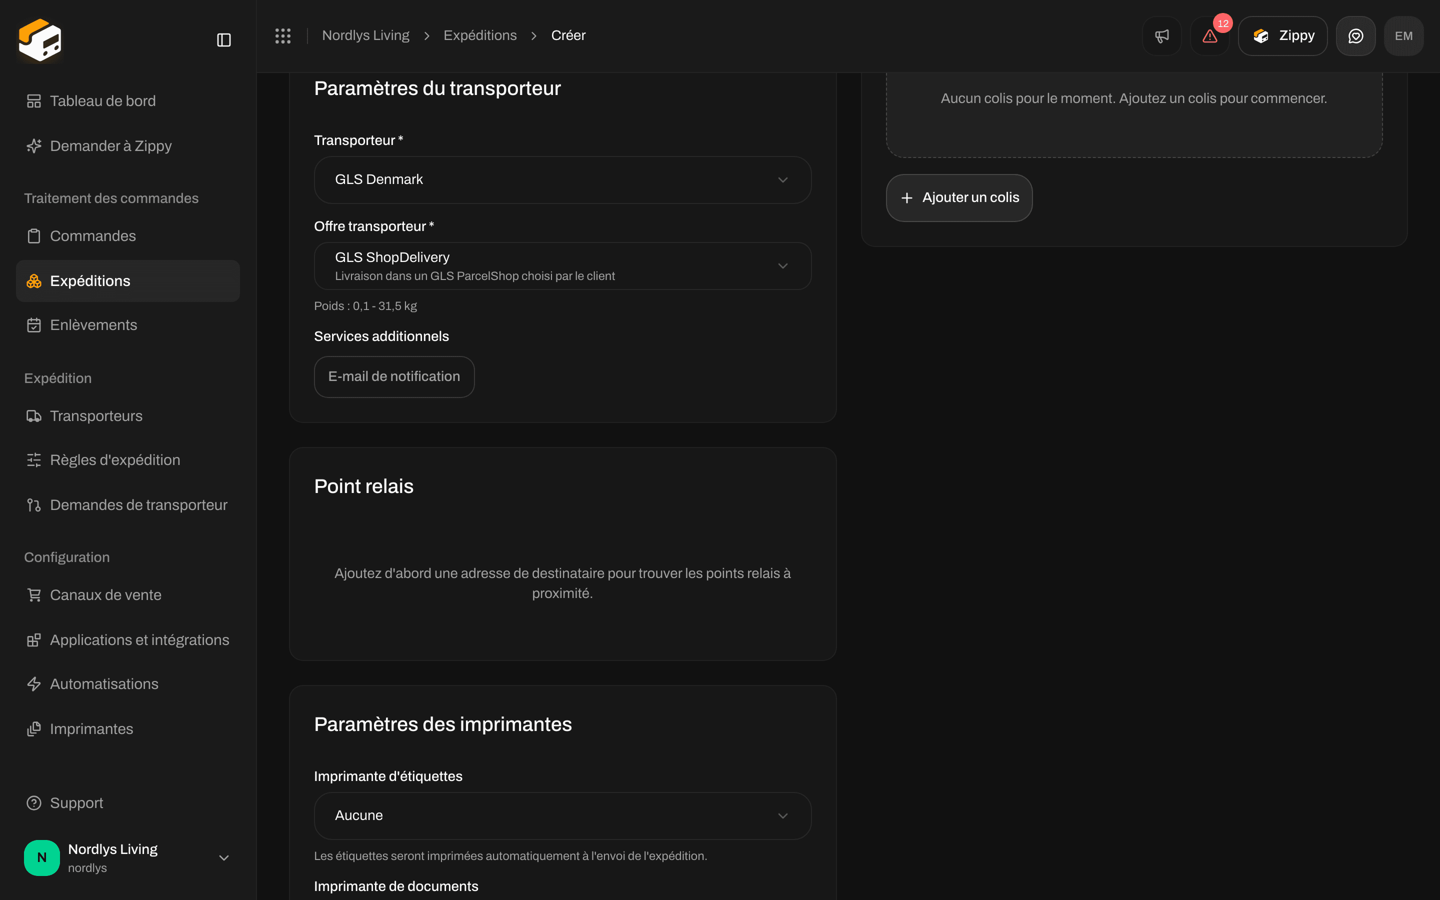Click the Canaux de vente cart icon

coord(34,595)
